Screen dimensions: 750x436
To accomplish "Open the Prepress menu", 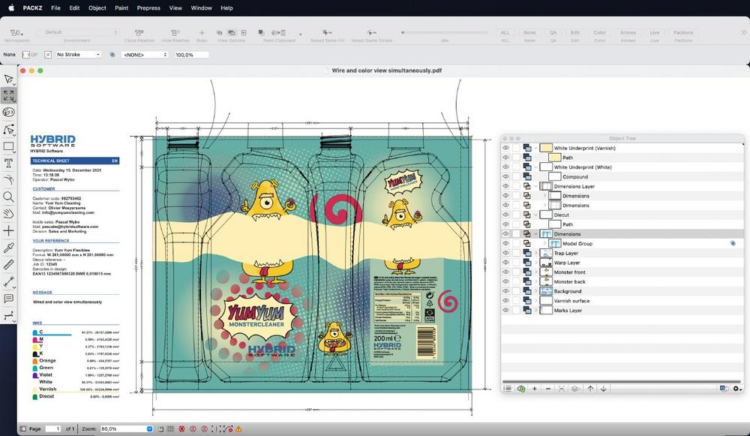I will (x=148, y=8).
